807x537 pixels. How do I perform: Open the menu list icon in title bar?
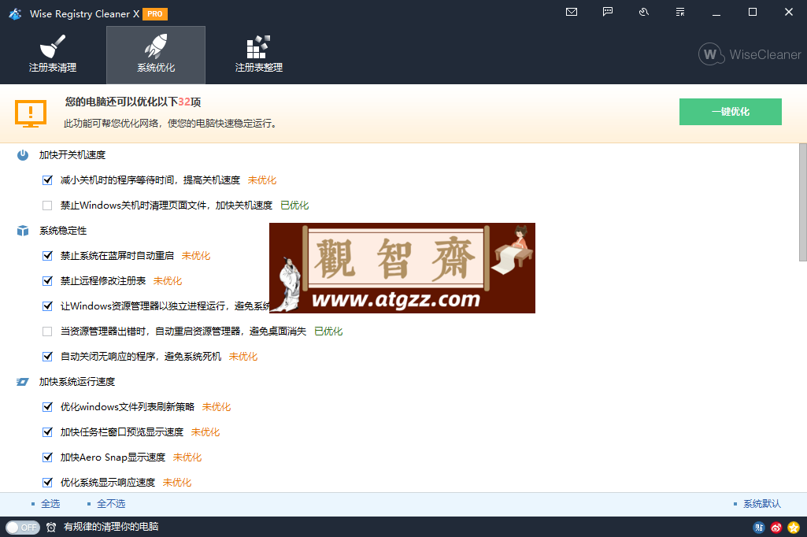680,12
